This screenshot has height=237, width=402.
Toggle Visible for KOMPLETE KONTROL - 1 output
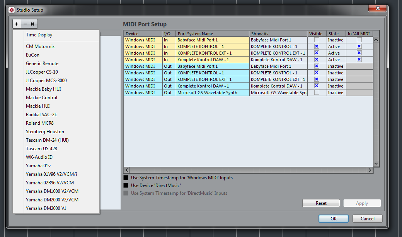click(317, 73)
